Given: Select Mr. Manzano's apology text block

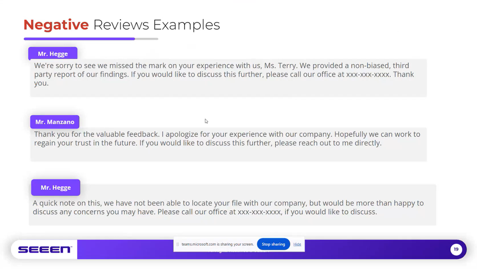Looking at the screenshot, I should (228, 138).
